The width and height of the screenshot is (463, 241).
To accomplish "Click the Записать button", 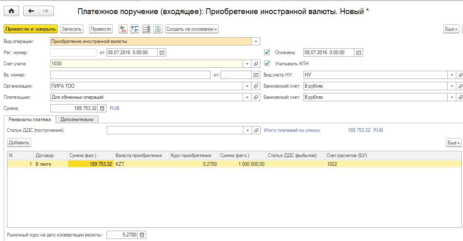I will [x=71, y=29].
